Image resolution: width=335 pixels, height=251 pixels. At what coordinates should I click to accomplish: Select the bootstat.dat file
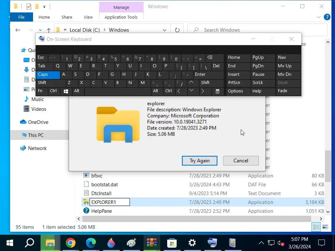tap(104, 184)
